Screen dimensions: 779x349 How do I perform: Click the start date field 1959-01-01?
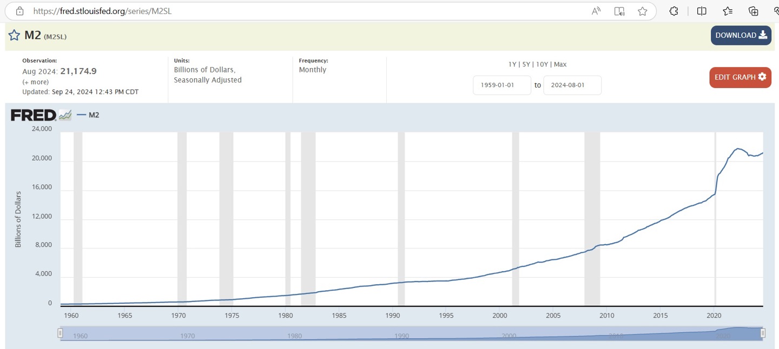pyautogui.click(x=501, y=85)
